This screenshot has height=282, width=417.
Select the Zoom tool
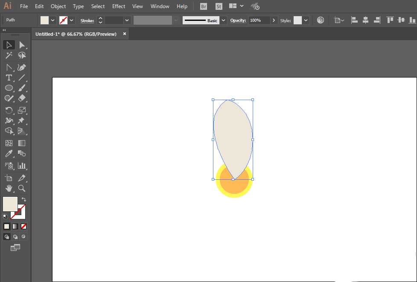(x=22, y=188)
